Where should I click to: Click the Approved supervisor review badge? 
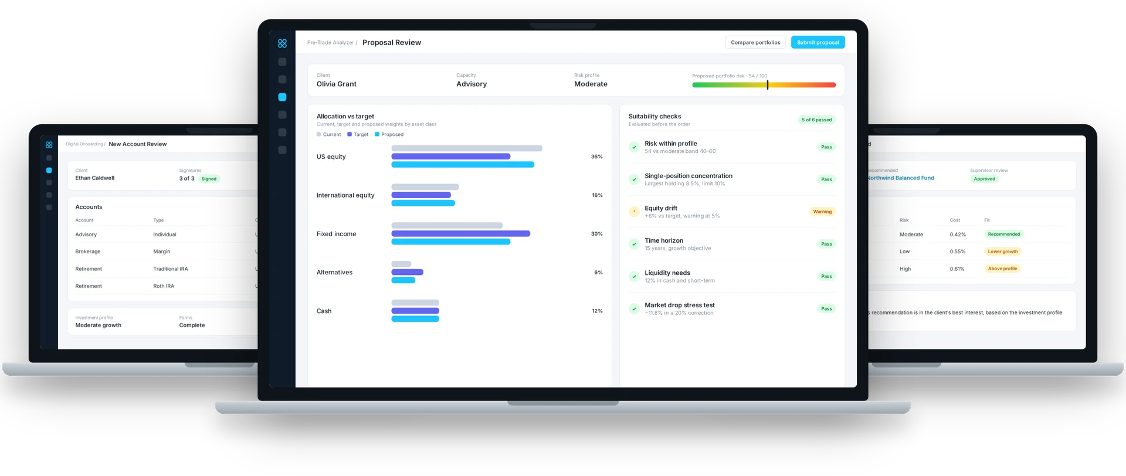pos(985,179)
